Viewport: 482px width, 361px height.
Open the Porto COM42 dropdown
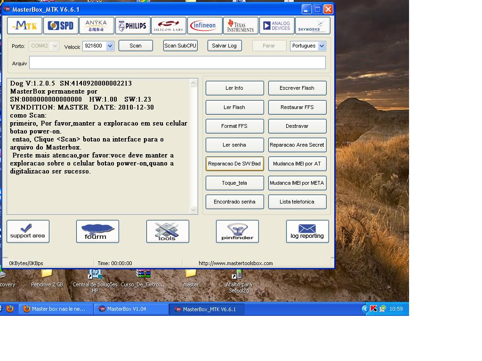tap(55, 46)
